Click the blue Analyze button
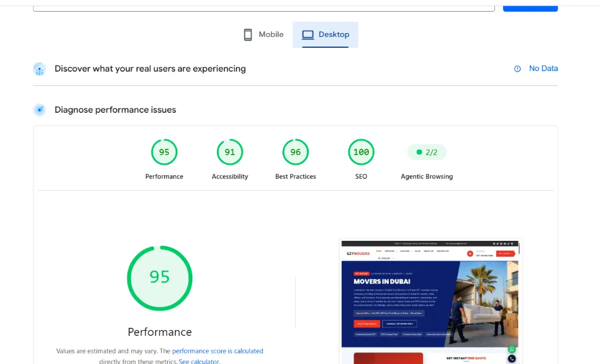Image resolution: width=601 pixels, height=364 pixels. (530, 9)
